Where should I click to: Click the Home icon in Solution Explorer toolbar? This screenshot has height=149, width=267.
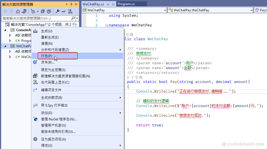(x=18, y=11)
